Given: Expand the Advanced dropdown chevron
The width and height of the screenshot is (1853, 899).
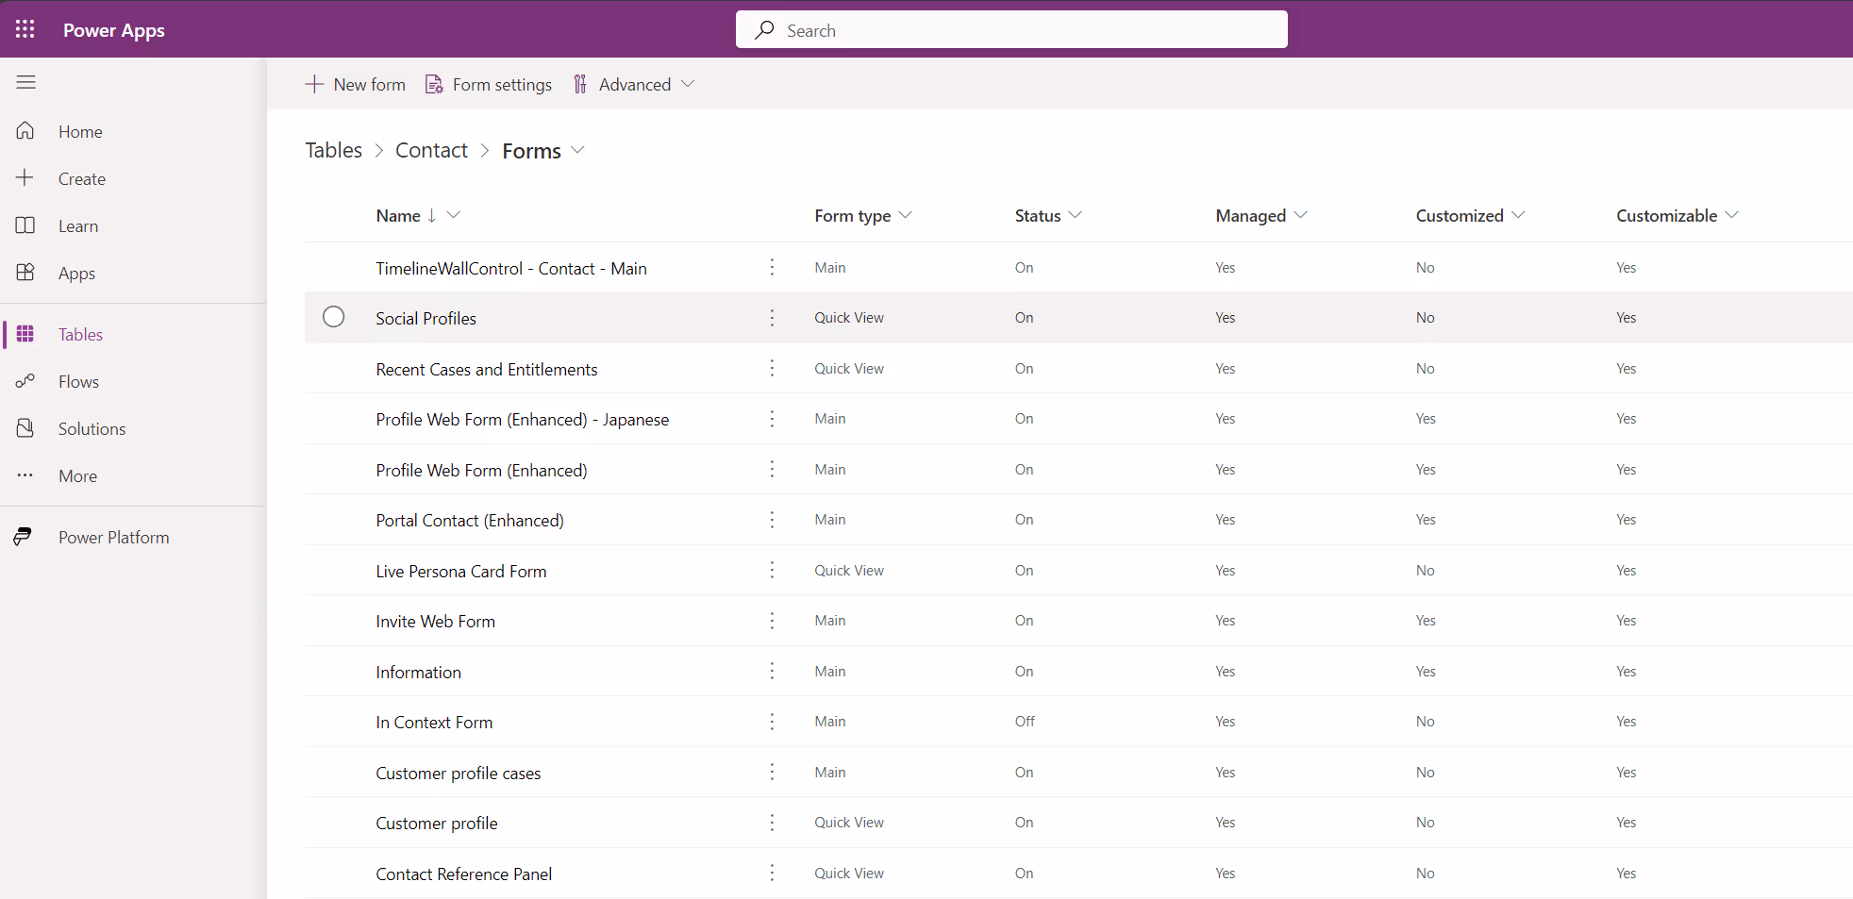Looking at the screenshot, I should (688, 84).
